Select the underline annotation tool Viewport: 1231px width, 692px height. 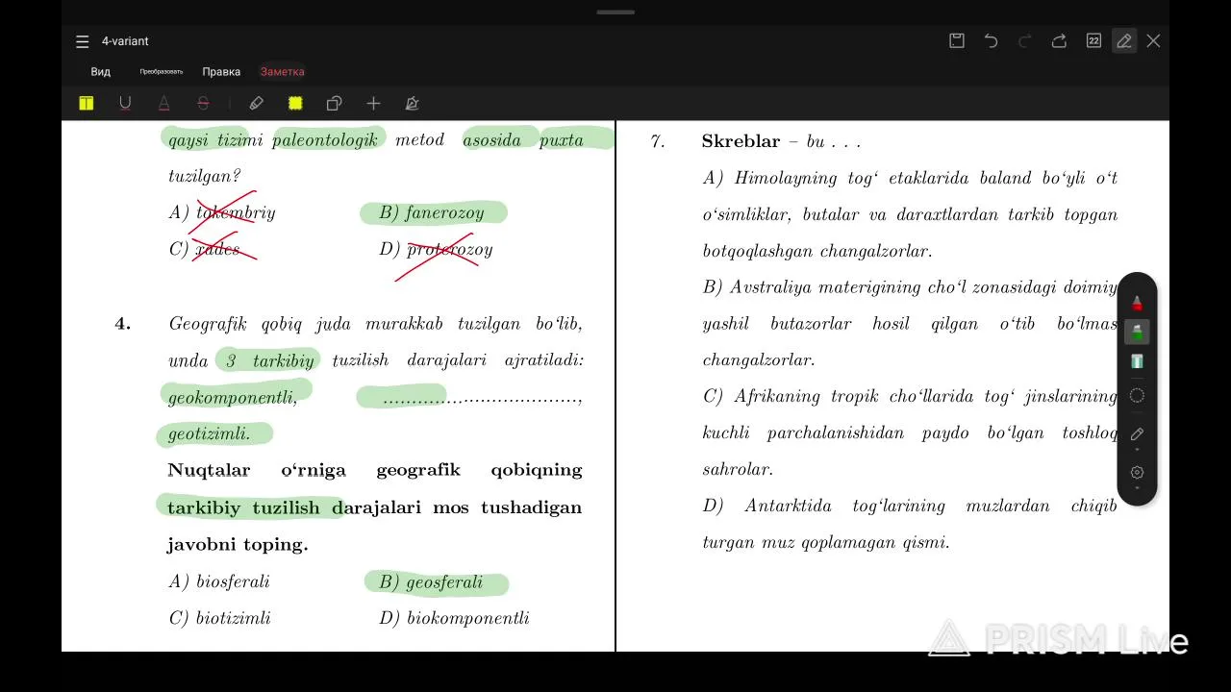(x=125, y=104)
